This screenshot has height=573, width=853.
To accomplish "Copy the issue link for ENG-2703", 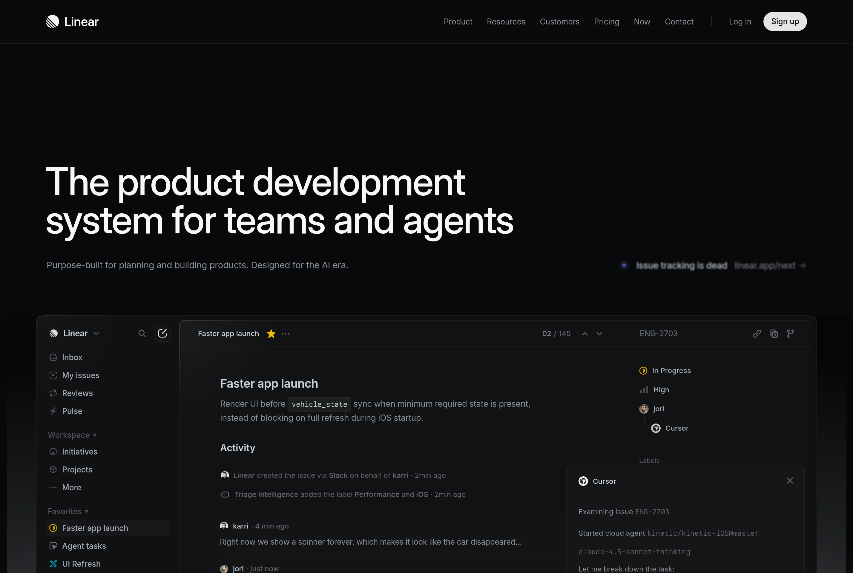I will coord(757,333).
